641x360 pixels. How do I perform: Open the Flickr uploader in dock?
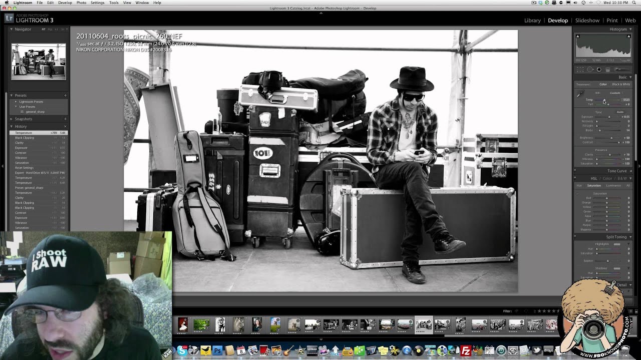coord(335,351)
